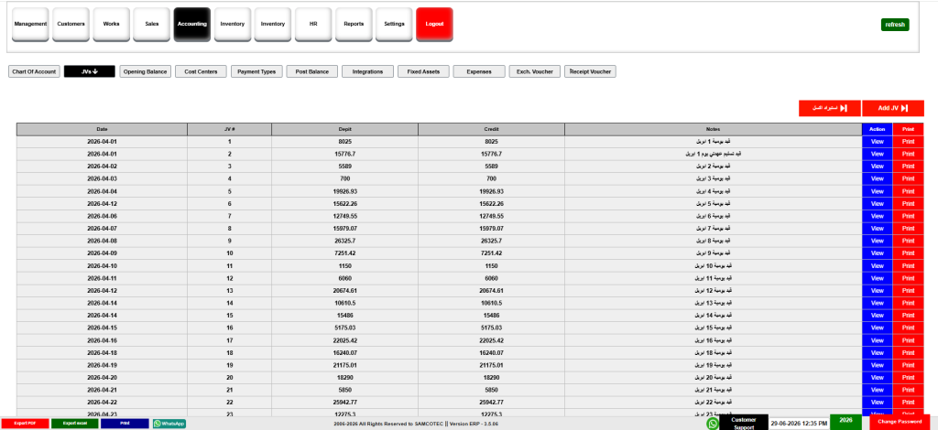Open the Sales module
The height and width of the screenshot is (430, 938).
click(x=152, y=25)
